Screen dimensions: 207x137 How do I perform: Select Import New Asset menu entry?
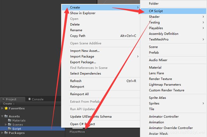(x=101, y=51)
